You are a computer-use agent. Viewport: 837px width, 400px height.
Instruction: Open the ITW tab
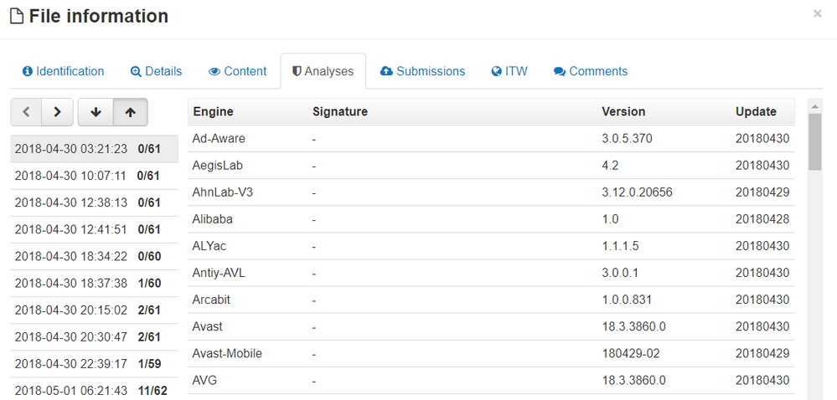[x=509, y=71]
